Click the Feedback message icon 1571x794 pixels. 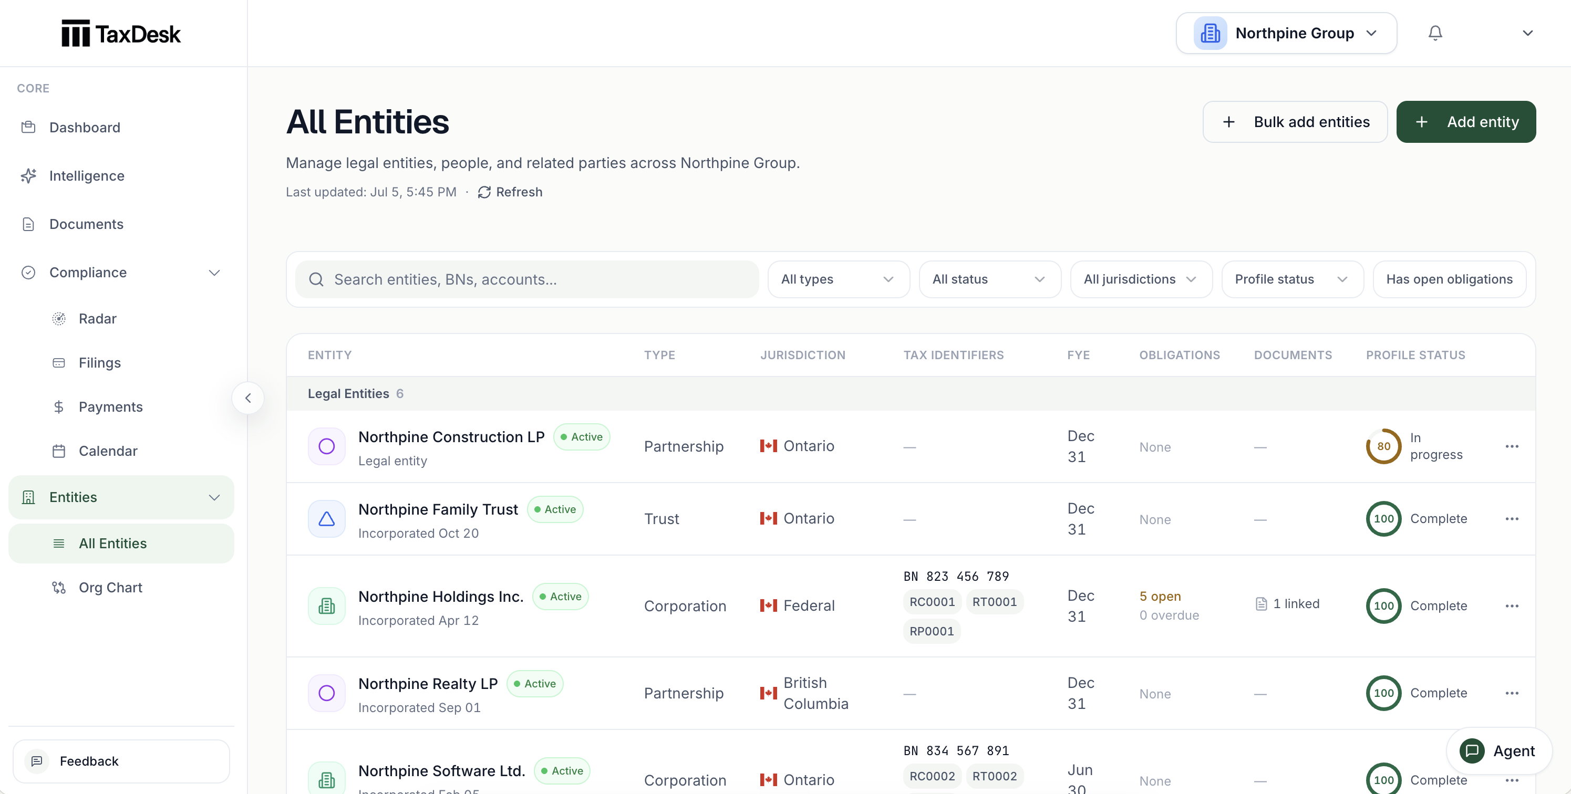(37, 761)
